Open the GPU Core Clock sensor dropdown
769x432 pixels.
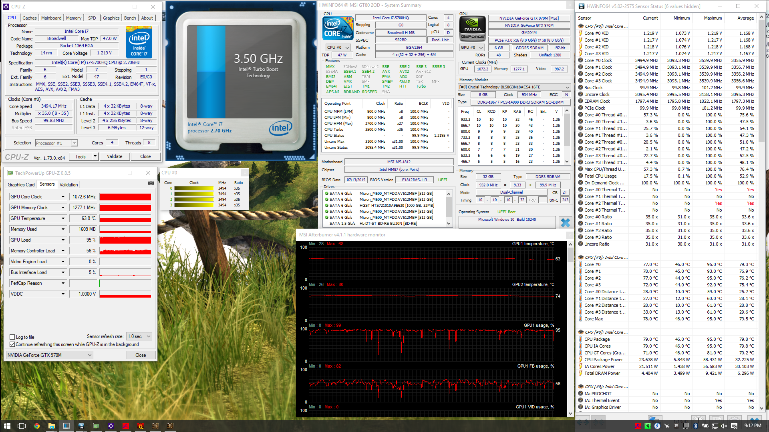pos(63,197)
